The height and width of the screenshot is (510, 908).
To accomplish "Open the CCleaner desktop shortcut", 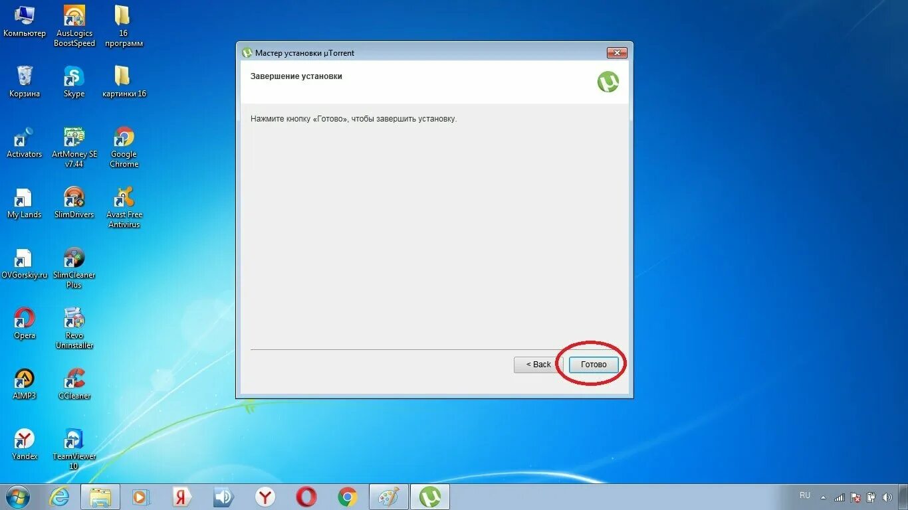I will click(x=74, y=384).
